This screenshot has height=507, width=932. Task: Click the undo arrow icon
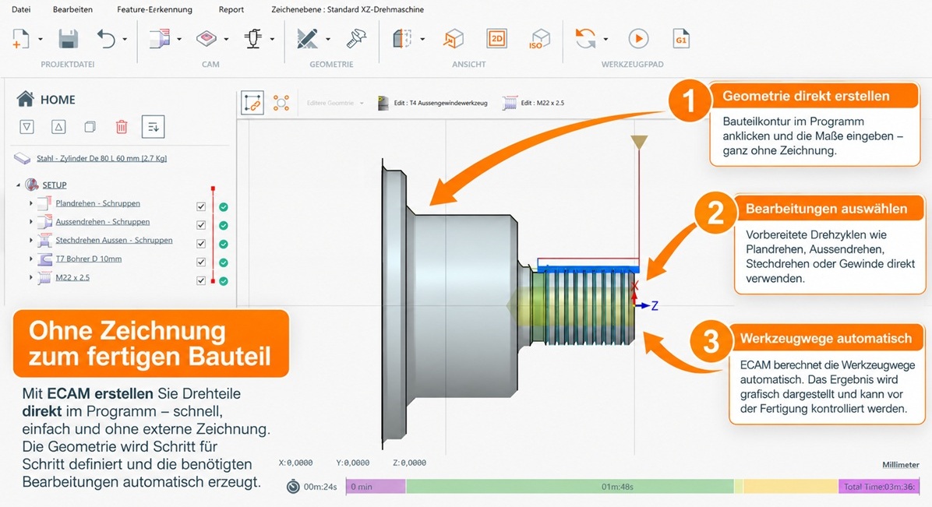pos(107,39)
